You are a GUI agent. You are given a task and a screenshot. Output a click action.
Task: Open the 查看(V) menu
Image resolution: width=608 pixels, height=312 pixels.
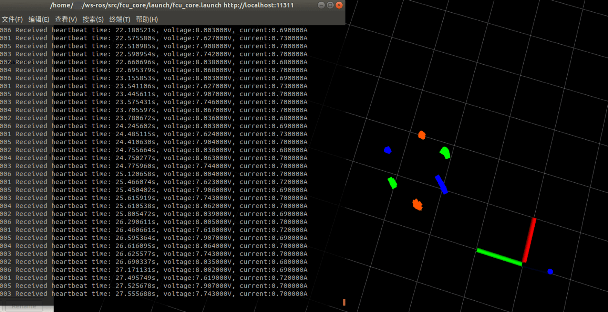click(66, 19)
